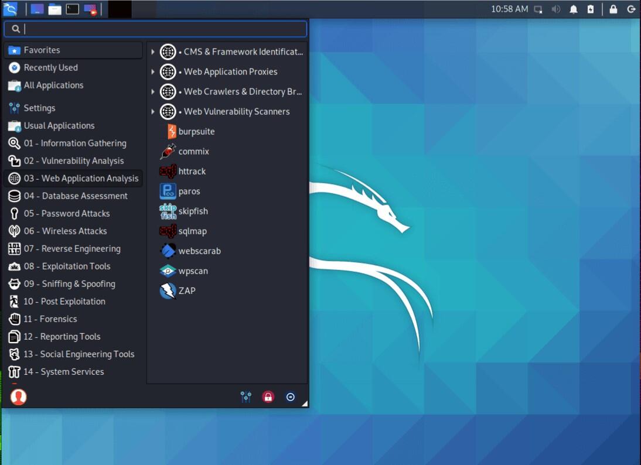Screen dimensions: 641x465
Task: Expand CMS & Framework Identification submenu
Action: click(x=243, y=52)
